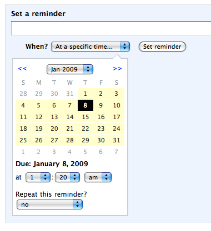The height and width of the screenshot is (231, 211).
Task: Go to previous month with << arrows
Action: [22, 69]
